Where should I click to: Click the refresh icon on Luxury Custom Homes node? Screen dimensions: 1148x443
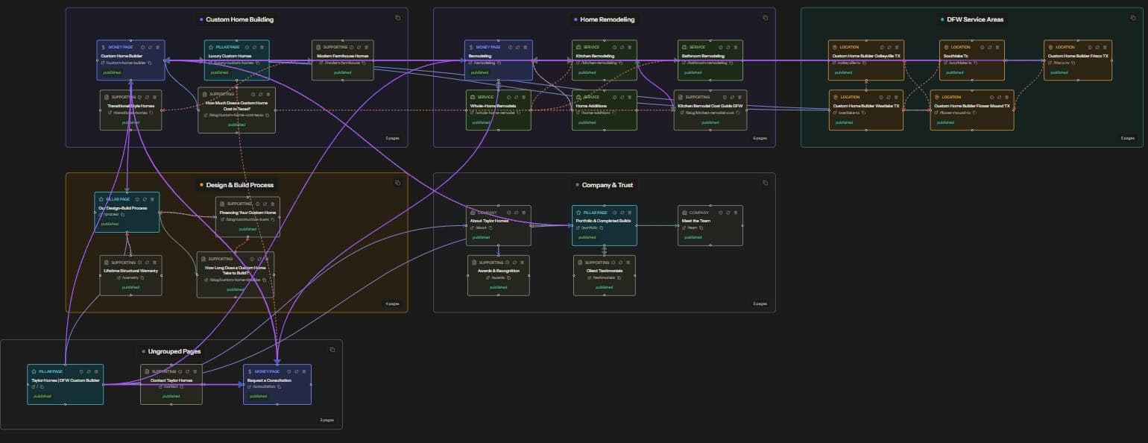coord(254,47)
